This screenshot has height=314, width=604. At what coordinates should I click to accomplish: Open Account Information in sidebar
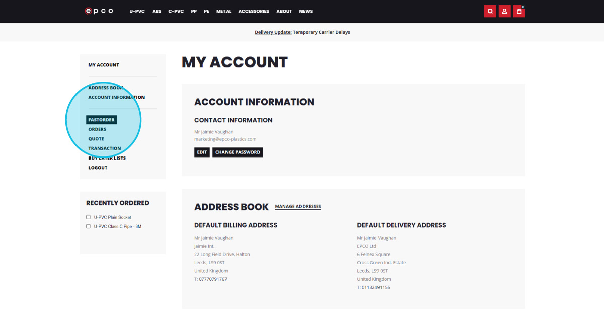pyautogui.click(x=117, y=97)
